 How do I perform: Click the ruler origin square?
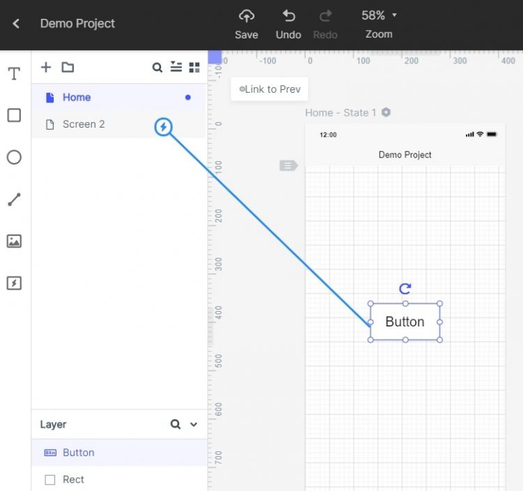tap(215, 56)
